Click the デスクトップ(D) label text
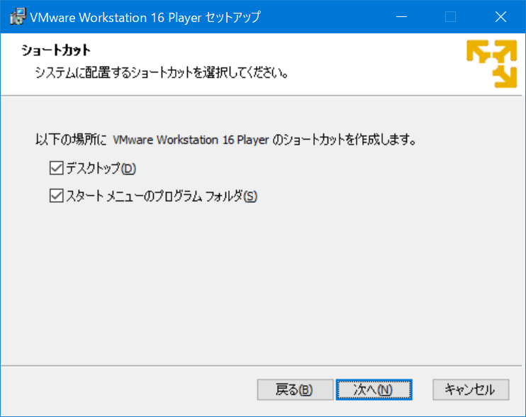526x417 pixels. pyautogui.click(x=100, y=169)
